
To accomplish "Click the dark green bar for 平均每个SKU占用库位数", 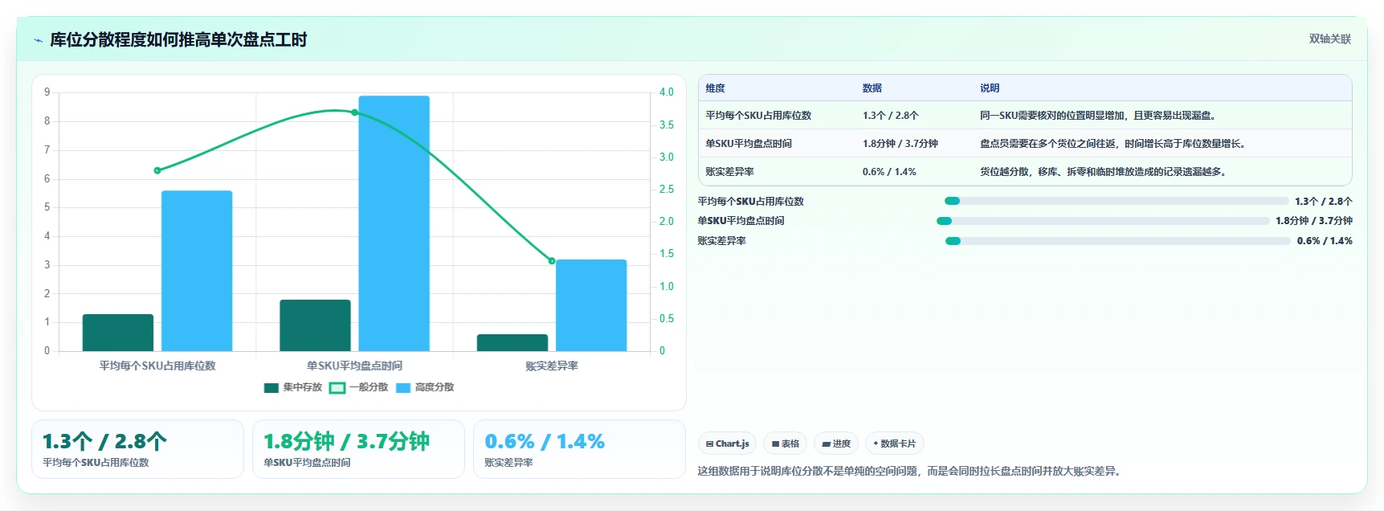I will (118, 333).
